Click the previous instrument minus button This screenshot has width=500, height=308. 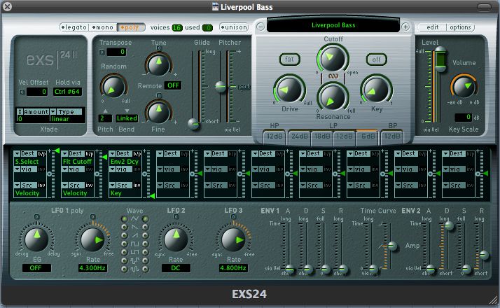tap(261, 27)
